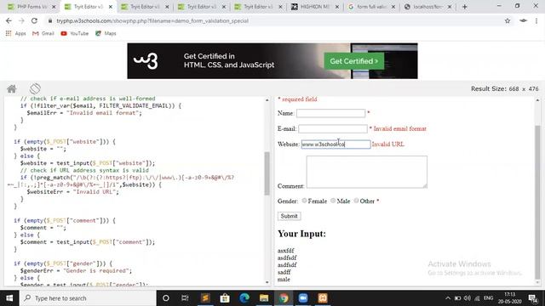Click the '$websiteErr = "Invalid URL"' code line
This screenshot has height=306, width=545.
coord(72,191)
